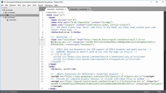Open the HTML syntax selector
The width and height of the screenshot is (166, 93).
point(159,92)
